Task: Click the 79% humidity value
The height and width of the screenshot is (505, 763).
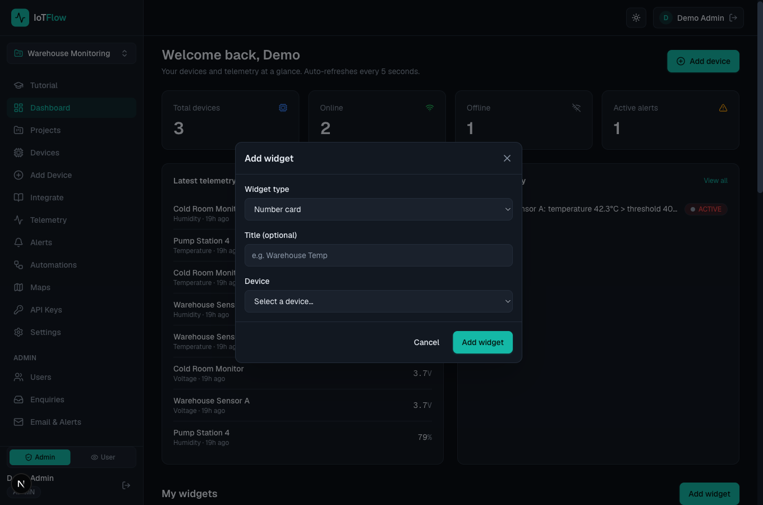Action: coord(425,437)
